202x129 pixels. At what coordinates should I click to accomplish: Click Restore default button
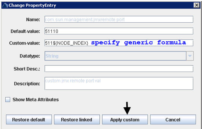tap(29, 120)
